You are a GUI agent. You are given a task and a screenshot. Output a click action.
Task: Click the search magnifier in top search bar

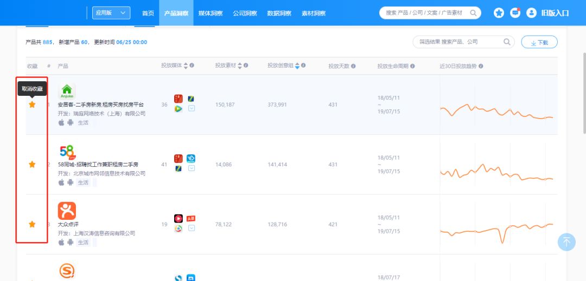pos(473,13)
